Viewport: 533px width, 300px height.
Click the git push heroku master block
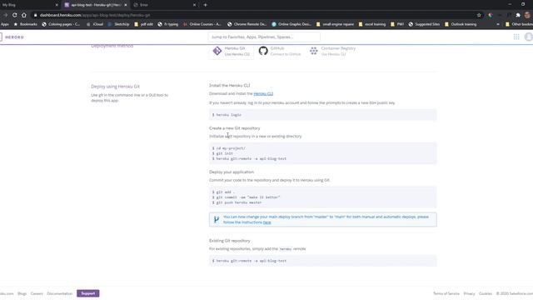click(322, 197)
